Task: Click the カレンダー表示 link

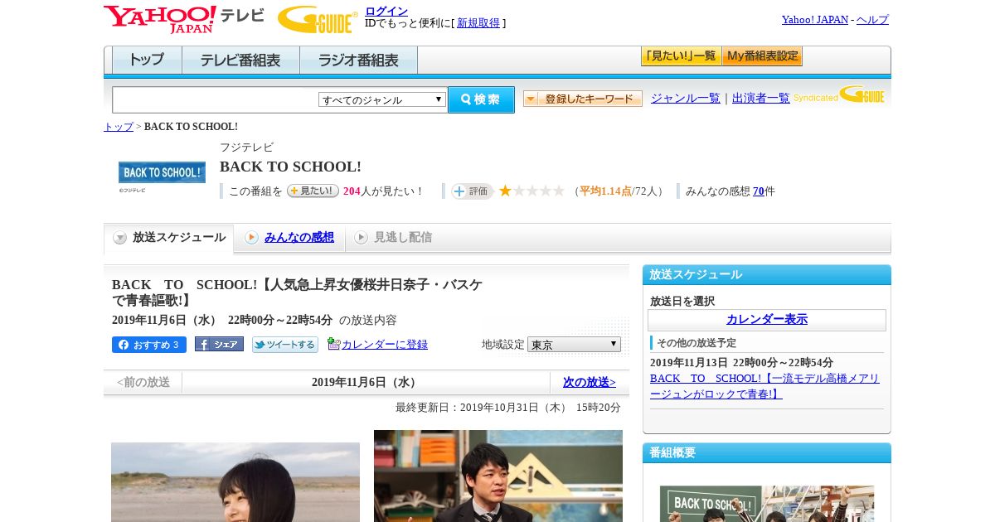Action: click(767, 320)
